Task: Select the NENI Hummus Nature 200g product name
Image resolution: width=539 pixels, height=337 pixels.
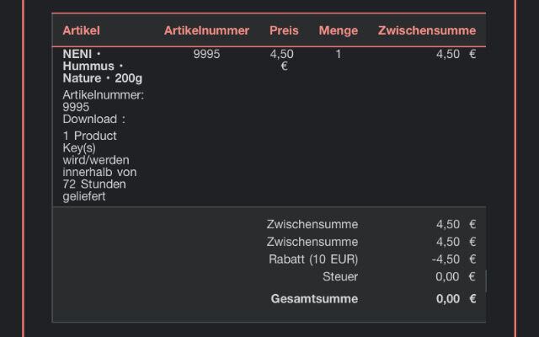Action: [103, 66]
